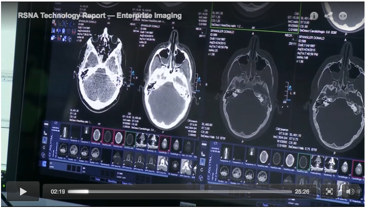Click the 02:19 elapsed time label

pyautogui.click(x=57, y=192)
